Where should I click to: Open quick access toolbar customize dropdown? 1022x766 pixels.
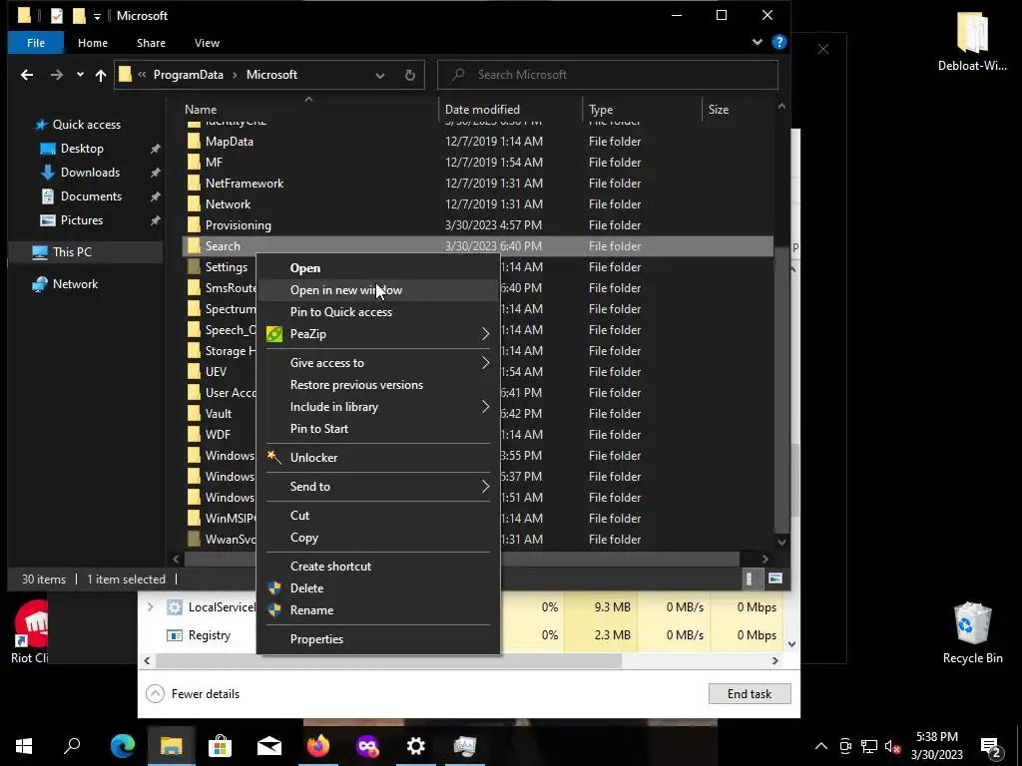[x=97, y=16]
